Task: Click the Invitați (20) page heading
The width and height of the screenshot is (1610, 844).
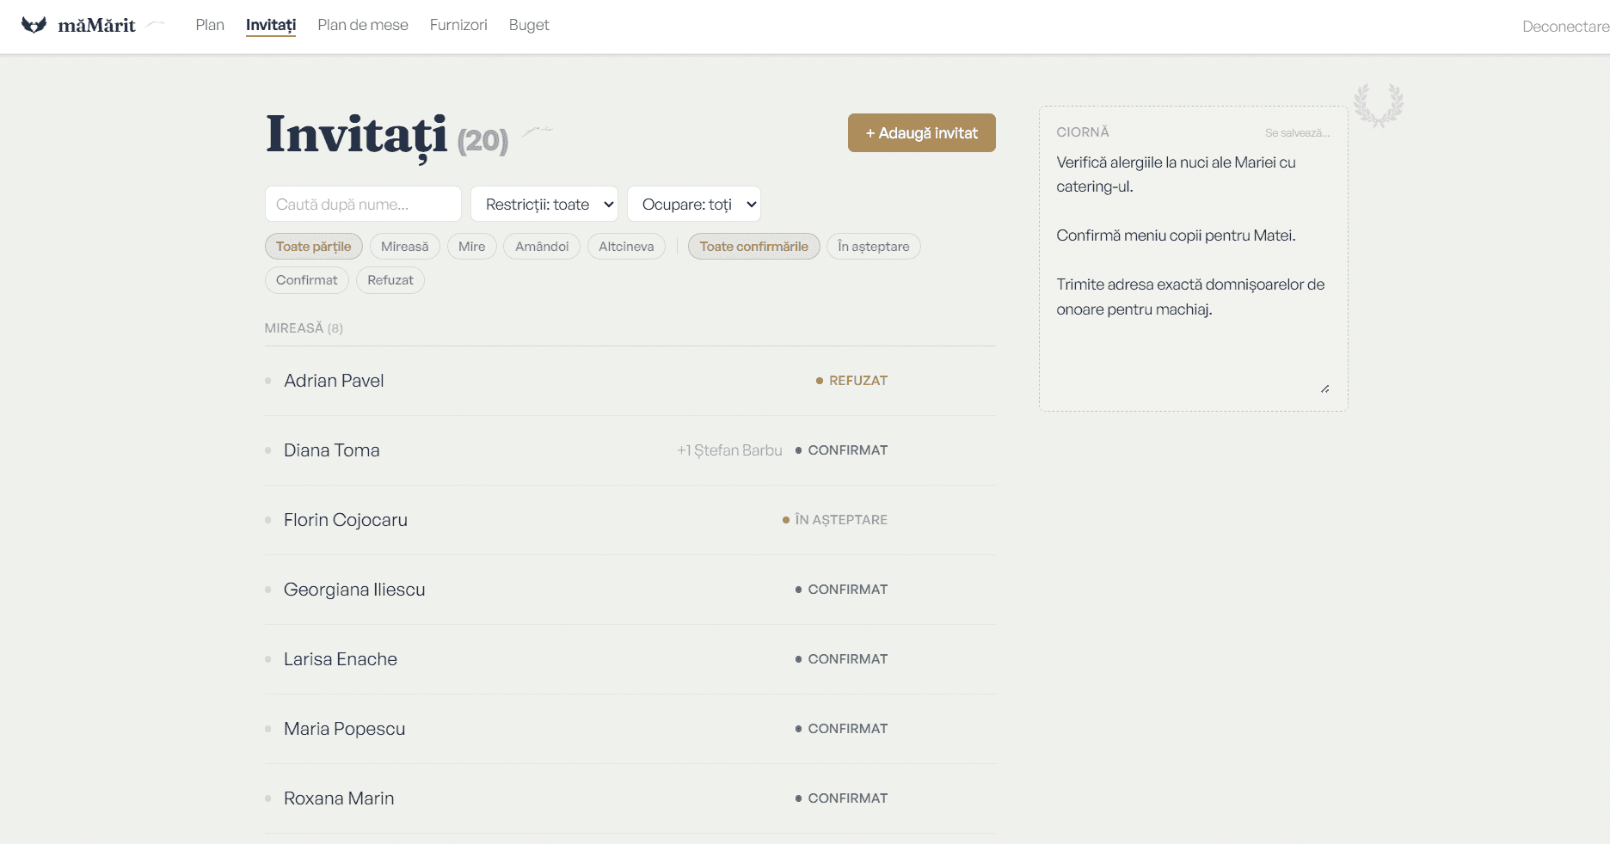Action: coord(387,136)
